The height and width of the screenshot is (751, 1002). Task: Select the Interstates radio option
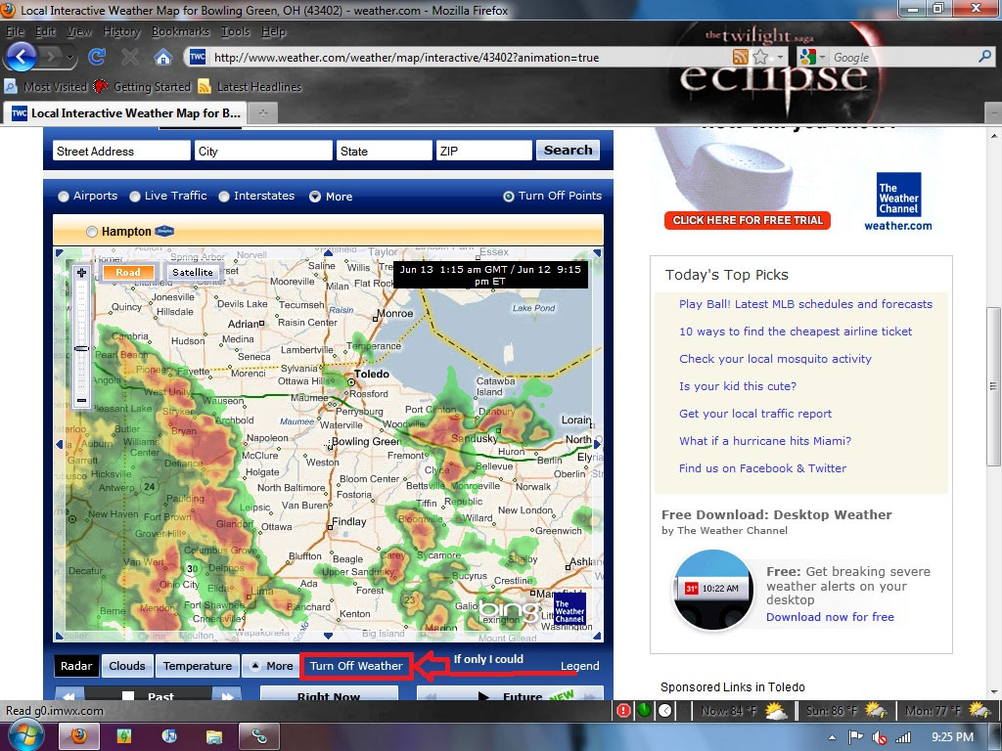tap(224, 197)
